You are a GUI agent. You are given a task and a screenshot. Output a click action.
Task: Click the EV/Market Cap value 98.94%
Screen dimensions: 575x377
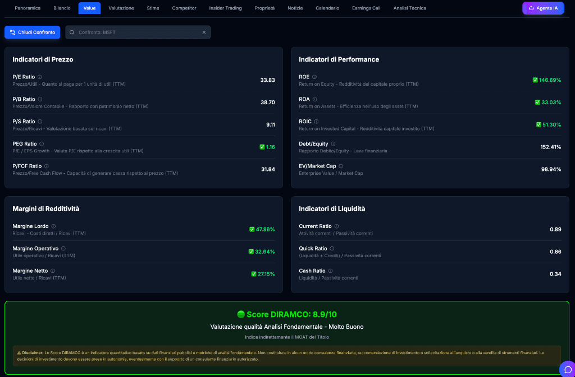(551, 169)
